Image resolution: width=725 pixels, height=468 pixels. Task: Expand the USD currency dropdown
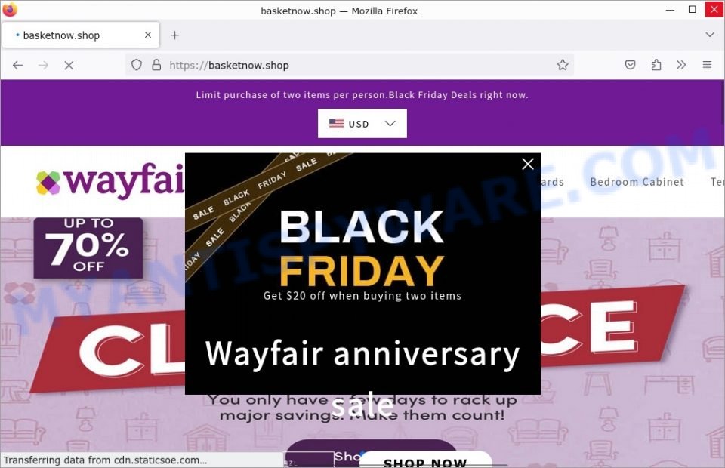pos(362,123)
